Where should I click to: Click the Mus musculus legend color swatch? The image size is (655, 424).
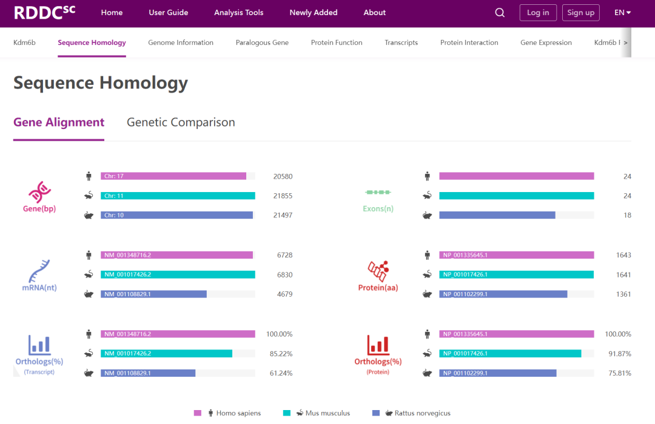pos(287,413)
